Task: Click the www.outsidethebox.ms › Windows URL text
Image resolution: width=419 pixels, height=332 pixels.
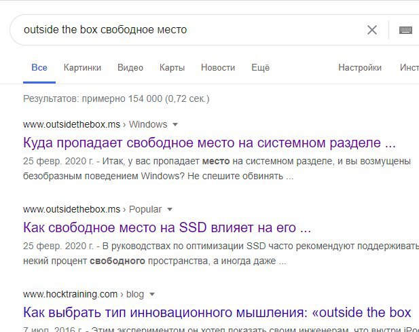Action: pos(95,124)
